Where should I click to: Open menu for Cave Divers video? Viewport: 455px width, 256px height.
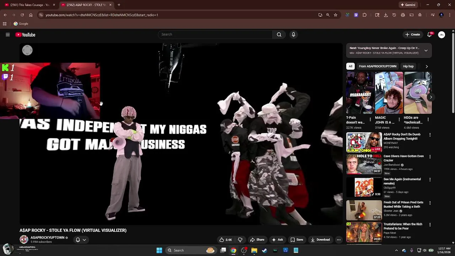(430, 157)
